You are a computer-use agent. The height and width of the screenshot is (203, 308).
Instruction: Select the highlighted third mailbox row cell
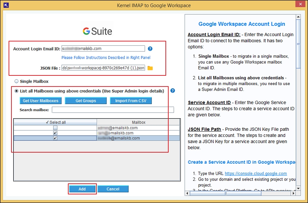point(139,138)
